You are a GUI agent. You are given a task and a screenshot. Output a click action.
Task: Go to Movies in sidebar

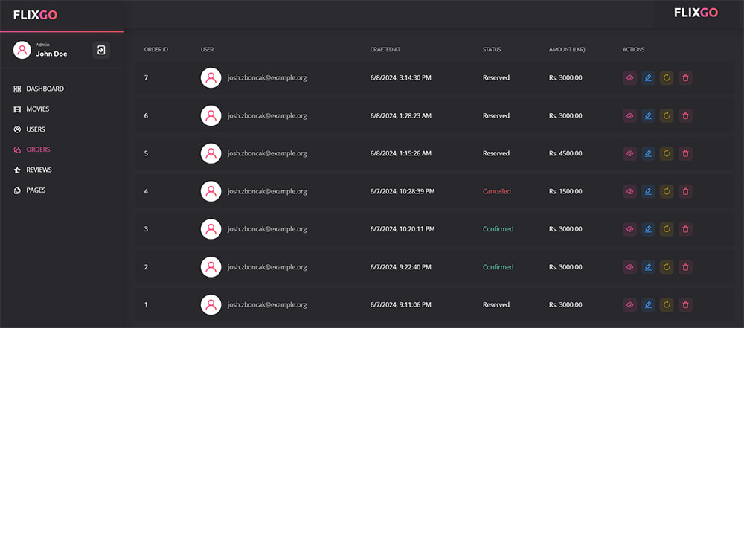[x=31, y=109]
